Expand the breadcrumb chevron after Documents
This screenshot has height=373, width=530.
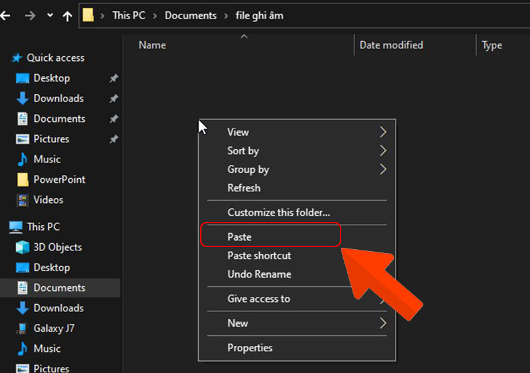point(226,16)
